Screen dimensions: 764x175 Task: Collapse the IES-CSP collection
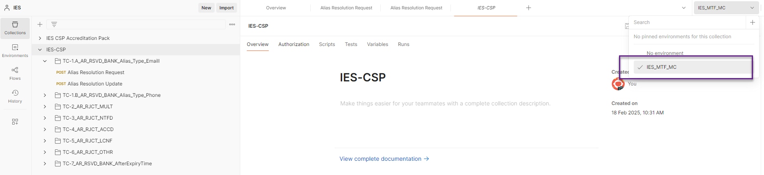point(40,50)
